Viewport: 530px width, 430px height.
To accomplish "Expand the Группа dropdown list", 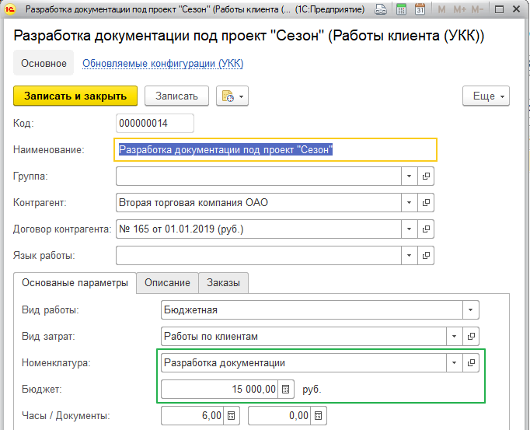I will pyautogui.click(x=409, y=176).
